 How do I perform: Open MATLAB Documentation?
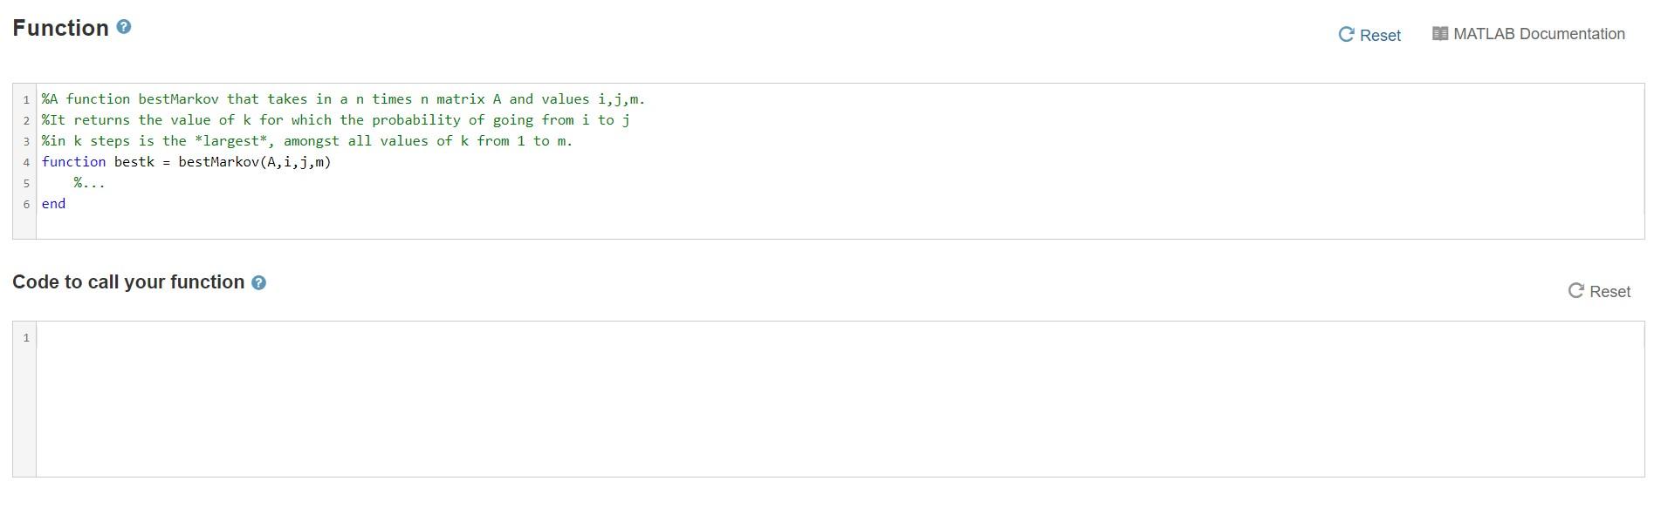coord(1539,33)
